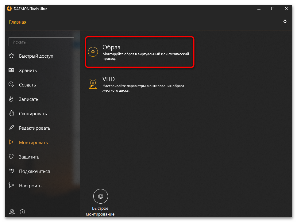Open the Защитить shield icon
Screen dimensions: 297x222
point(11,156)
